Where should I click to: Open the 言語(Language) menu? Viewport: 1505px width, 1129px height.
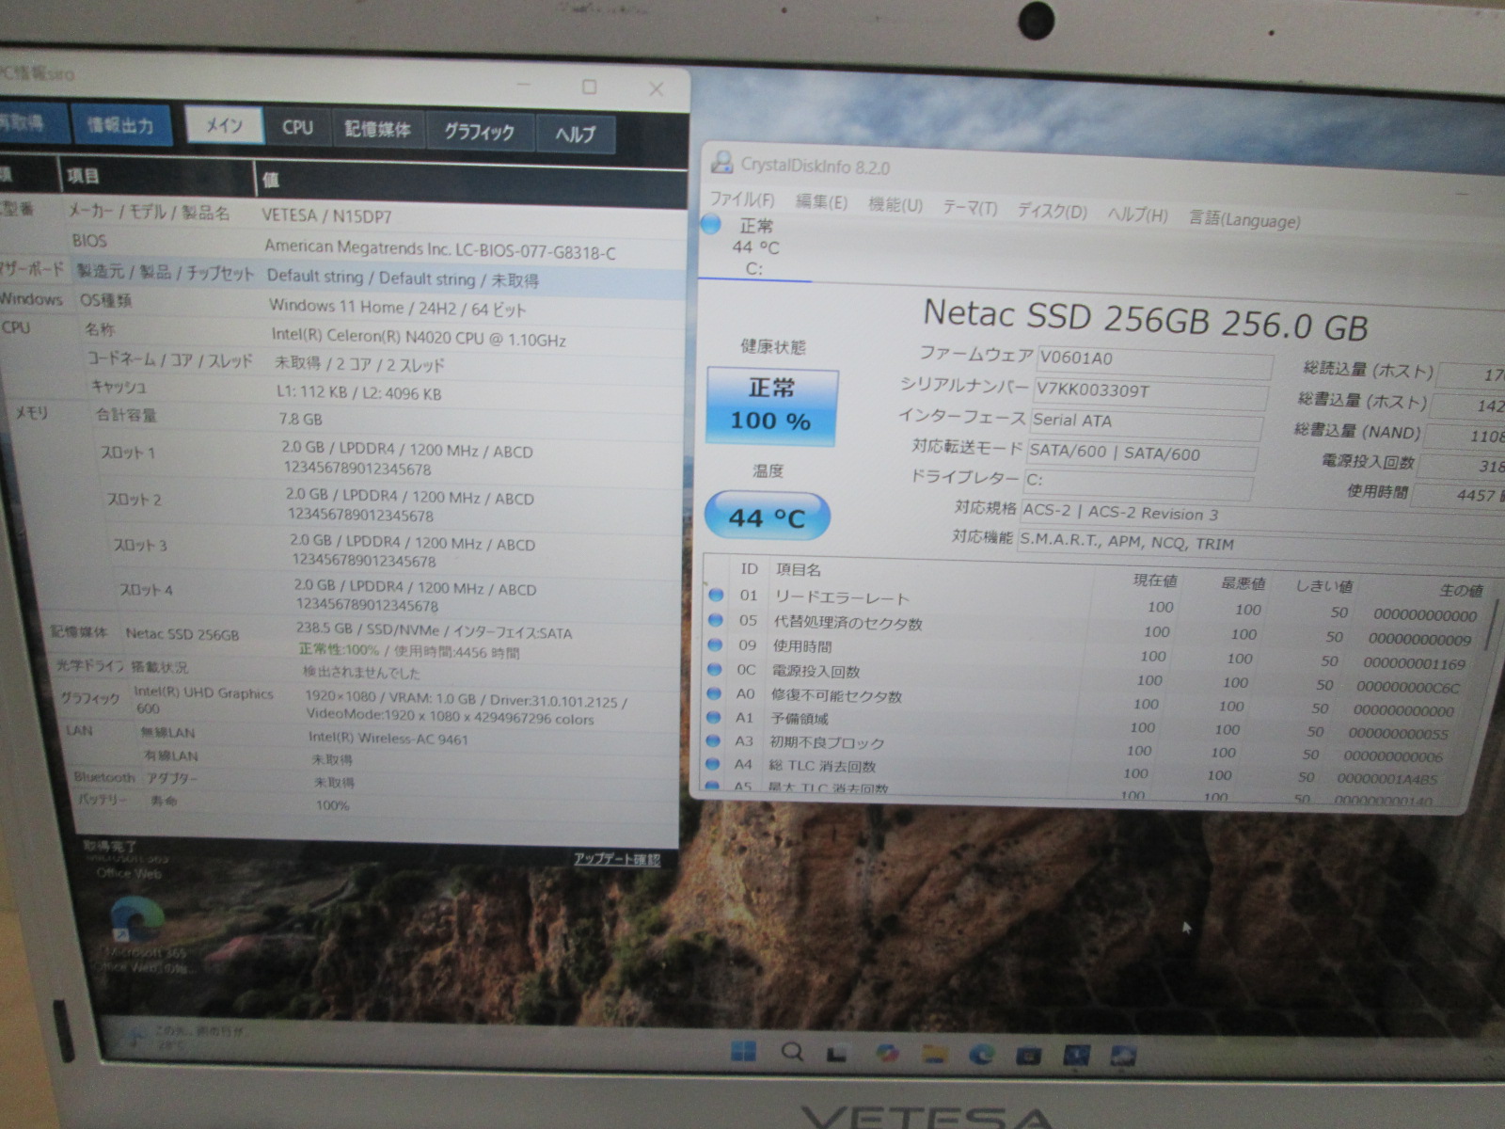click(x=1244, y=219)
